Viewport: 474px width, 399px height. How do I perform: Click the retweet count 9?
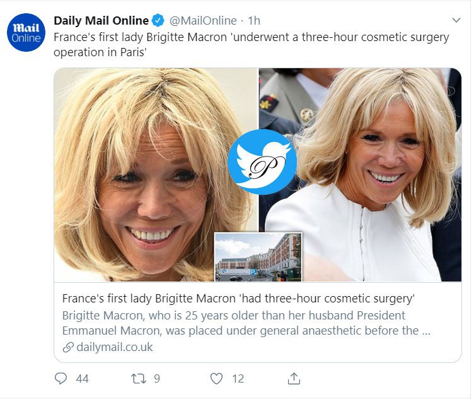pos(157,378)
